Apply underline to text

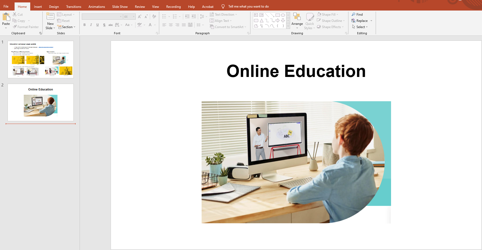tap(97, 25)
